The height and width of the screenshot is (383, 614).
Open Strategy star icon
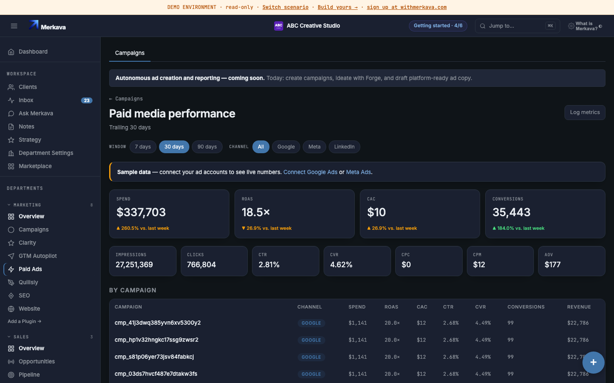tap(11, 140)
